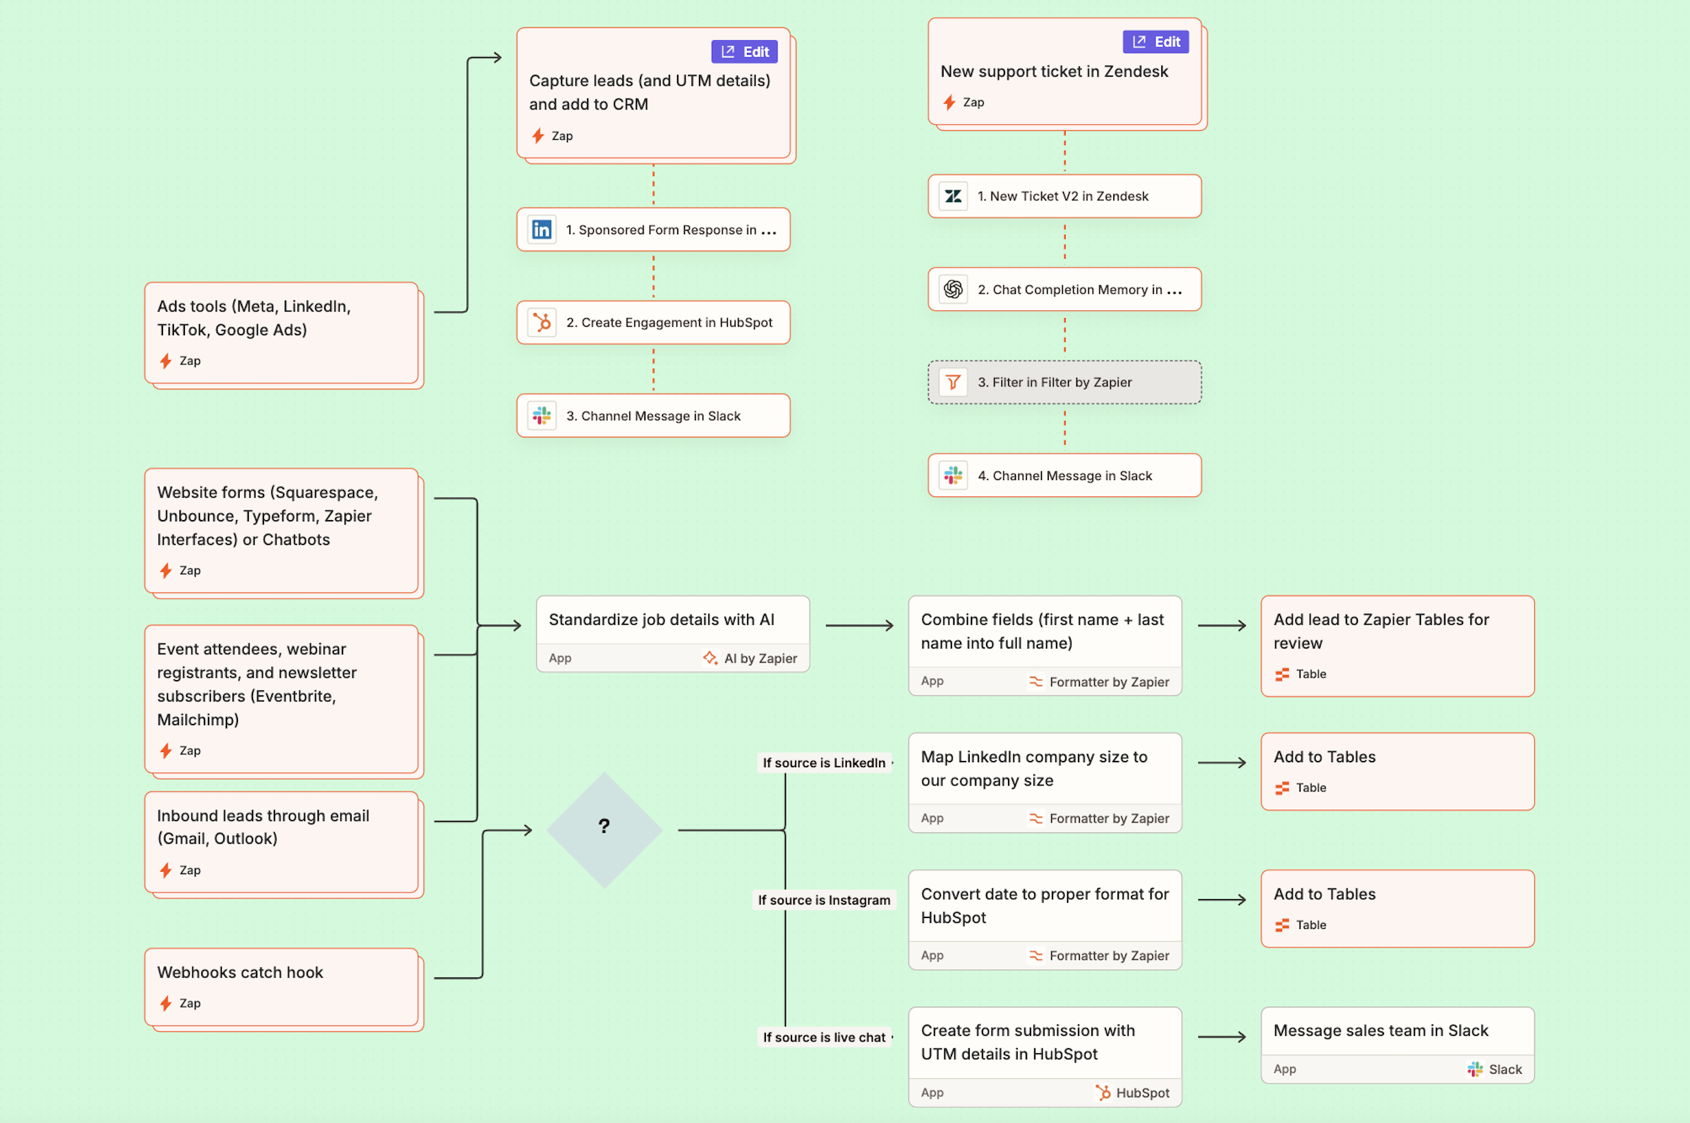This screenshot has width=1690, height=1123.
Task: Click Formatter icon on Map LinkedIn company size card
Action: 1035,818
